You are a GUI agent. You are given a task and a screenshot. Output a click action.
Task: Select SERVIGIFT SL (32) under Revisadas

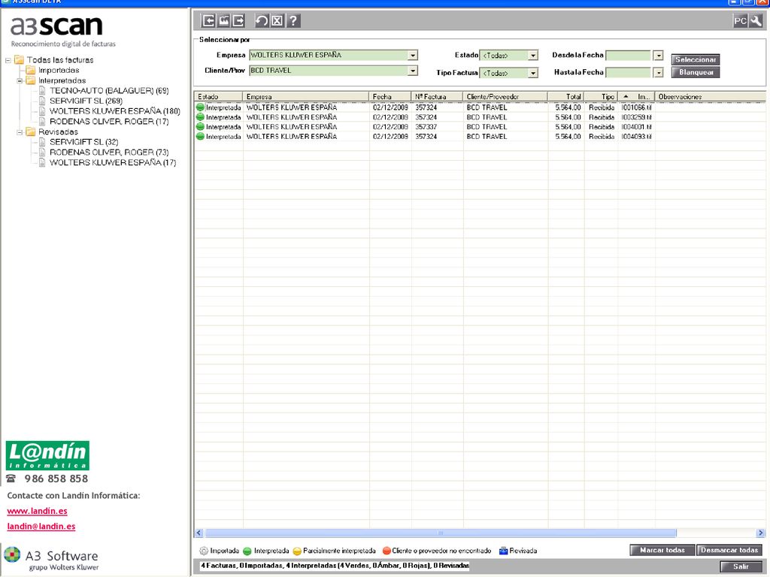pyautogui.click(x=84, y=142)
